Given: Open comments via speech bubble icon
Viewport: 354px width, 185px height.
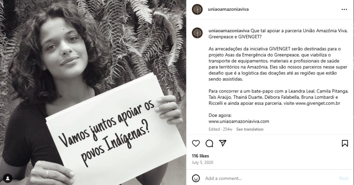Looking at the screenshot, I should point(209,143).
